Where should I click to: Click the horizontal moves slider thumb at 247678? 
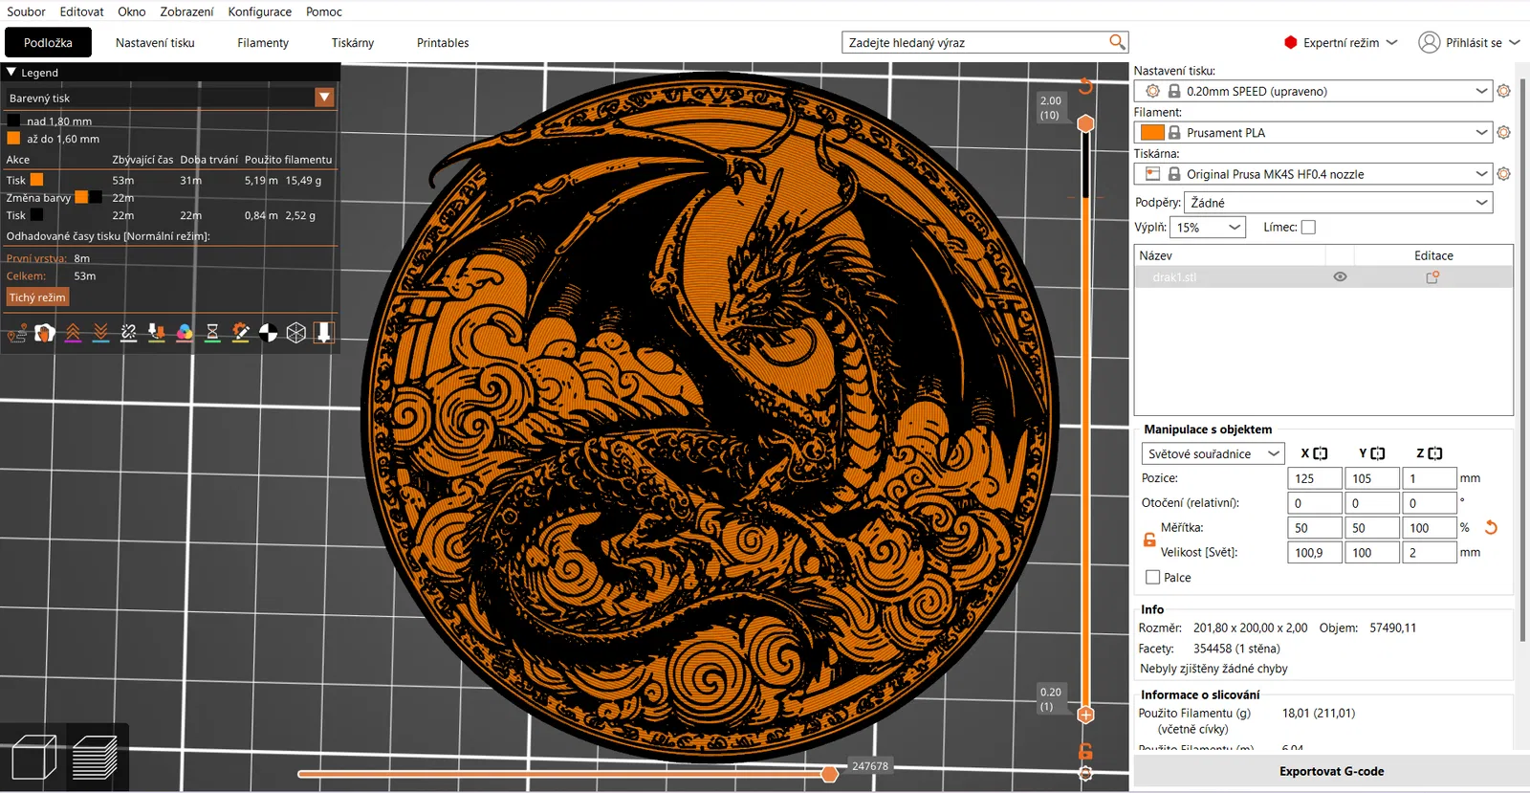pos(830,774)
